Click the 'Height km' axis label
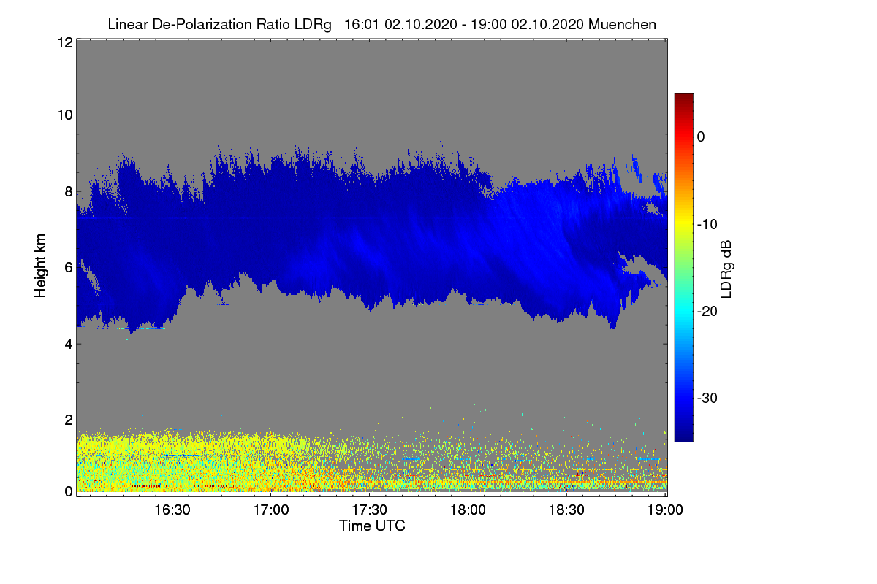This screenshot has width=877, height=584. pos(41,266)
